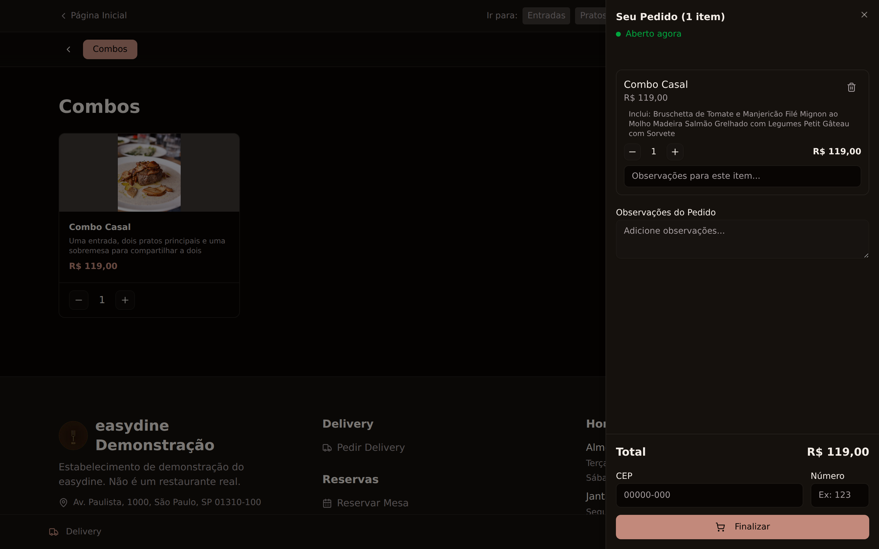Focus the CEP input field
879x549 pixels.
(709, 495)
